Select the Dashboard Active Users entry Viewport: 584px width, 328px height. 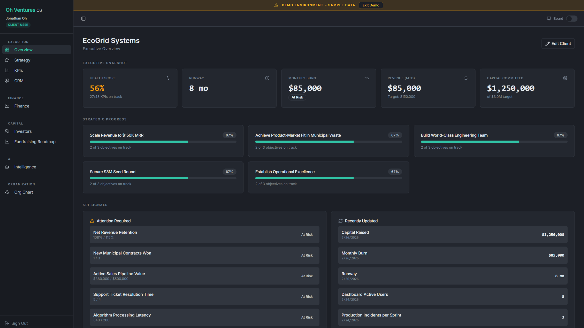click(x=452, y=297)
